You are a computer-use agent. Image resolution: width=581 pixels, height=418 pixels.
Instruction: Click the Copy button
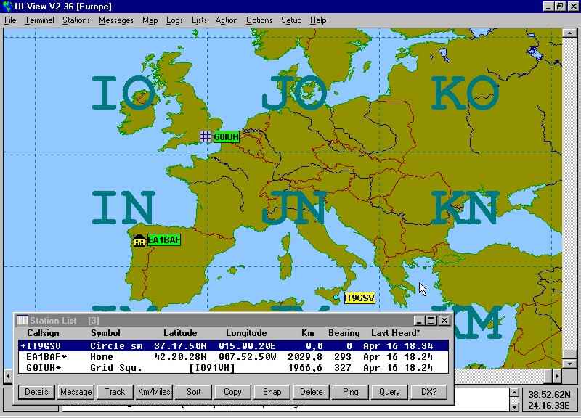click(232, 392)
